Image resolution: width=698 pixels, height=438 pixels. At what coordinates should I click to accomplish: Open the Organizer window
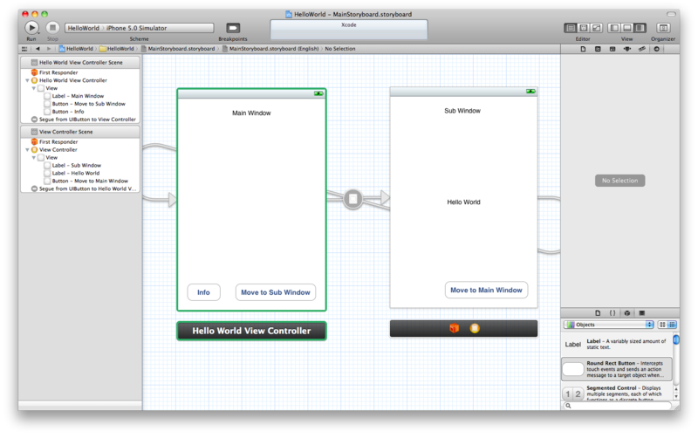click(x=663, y=28)
